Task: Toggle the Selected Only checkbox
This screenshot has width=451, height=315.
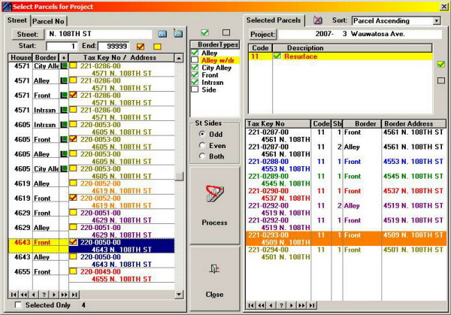Action: 19,305
